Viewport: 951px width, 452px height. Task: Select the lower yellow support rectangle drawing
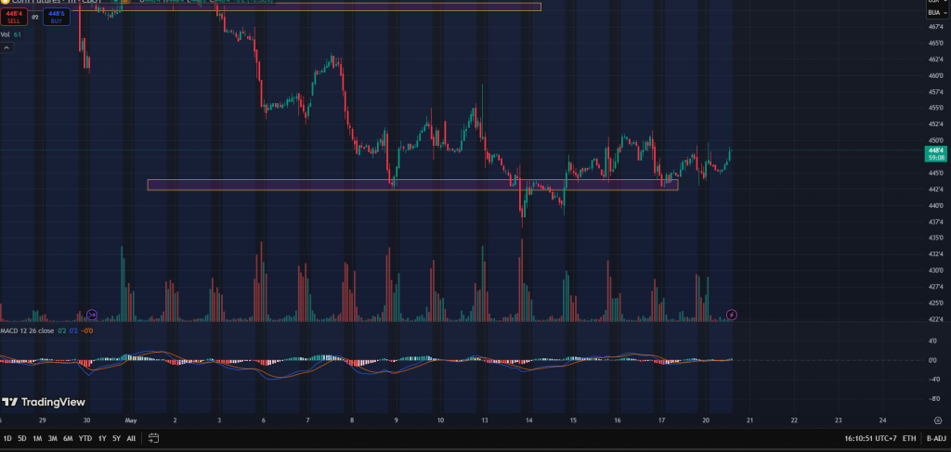(x=412, y=185)
